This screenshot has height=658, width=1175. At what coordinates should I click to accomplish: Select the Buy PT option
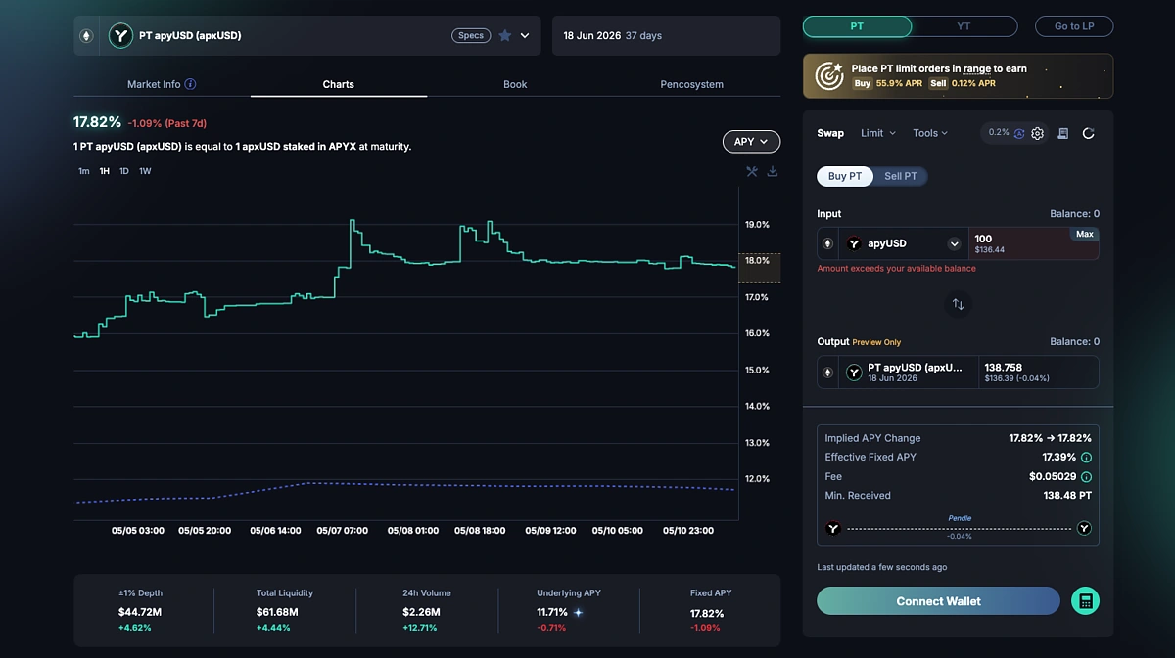[x=845, y=176]
